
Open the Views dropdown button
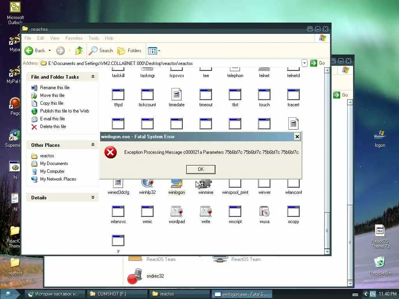(x=154, y=51)
